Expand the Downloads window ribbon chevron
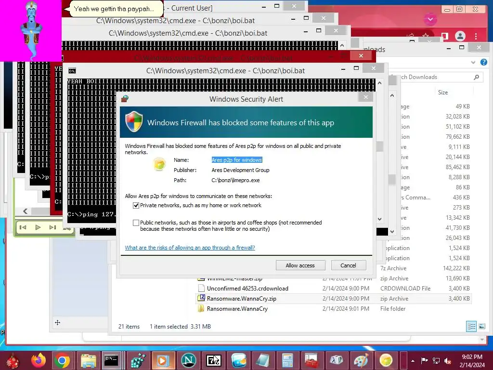The height and width of the screenshot is (370, 493). [x=473, y=62]
